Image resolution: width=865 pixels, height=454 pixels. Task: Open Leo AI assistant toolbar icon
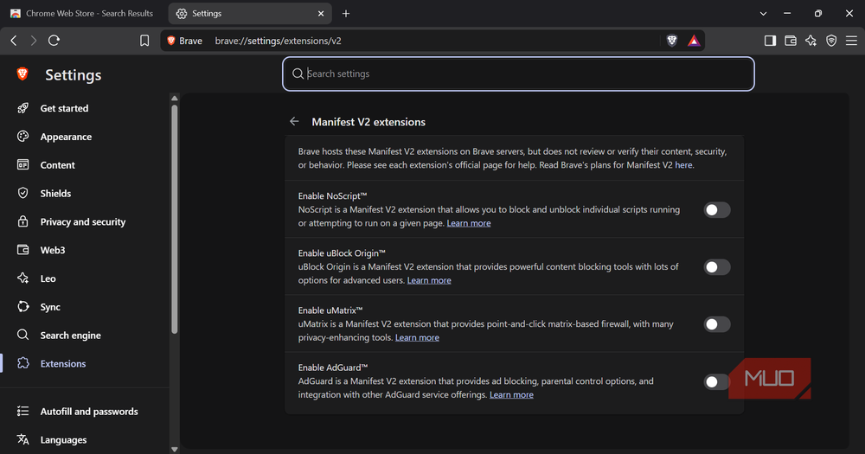811,41
